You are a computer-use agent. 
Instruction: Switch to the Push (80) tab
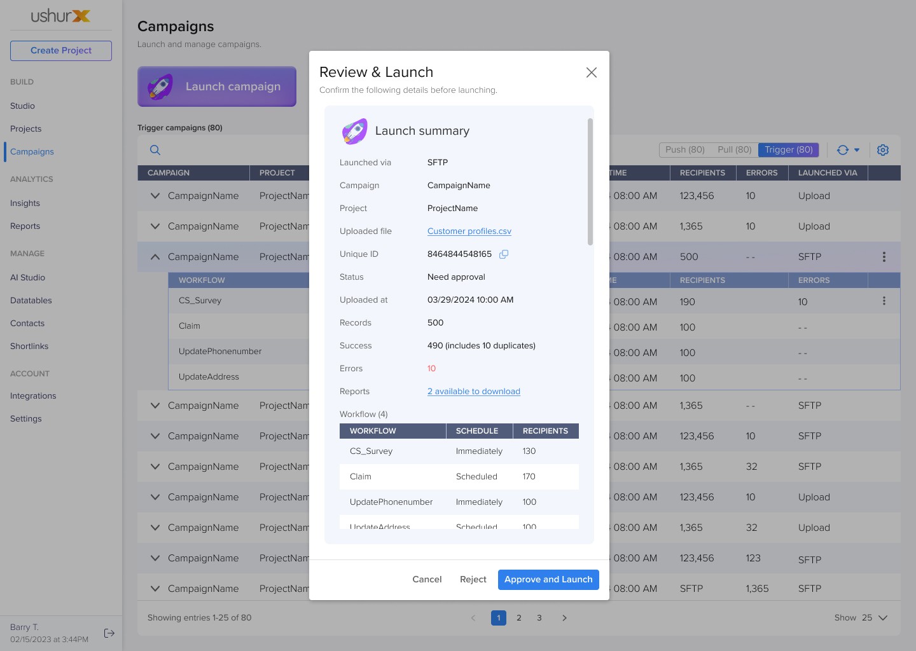tap(685, 150)
